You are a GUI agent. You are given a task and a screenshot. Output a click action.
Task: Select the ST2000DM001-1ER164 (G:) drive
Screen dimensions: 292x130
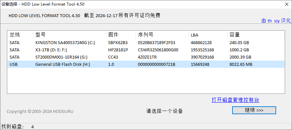click(62, 57)
